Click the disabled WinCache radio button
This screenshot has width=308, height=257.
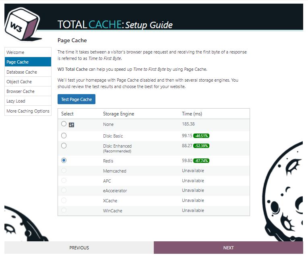click(x=64, y=210)
